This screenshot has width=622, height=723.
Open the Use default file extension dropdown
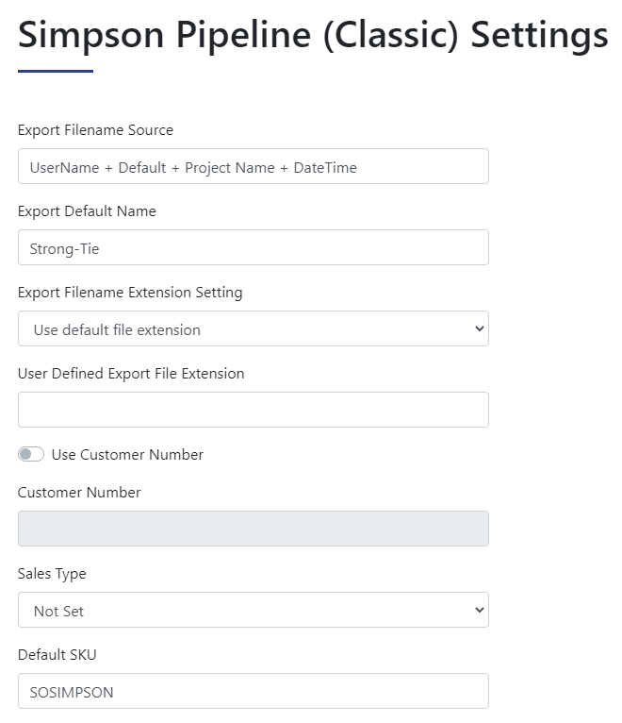point(254,328)
